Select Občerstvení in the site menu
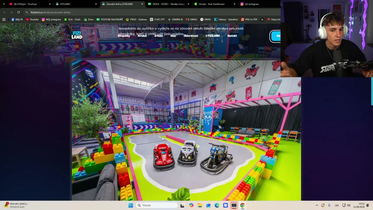The height and width of the screenshot is (210, 373). pos(191,36)
